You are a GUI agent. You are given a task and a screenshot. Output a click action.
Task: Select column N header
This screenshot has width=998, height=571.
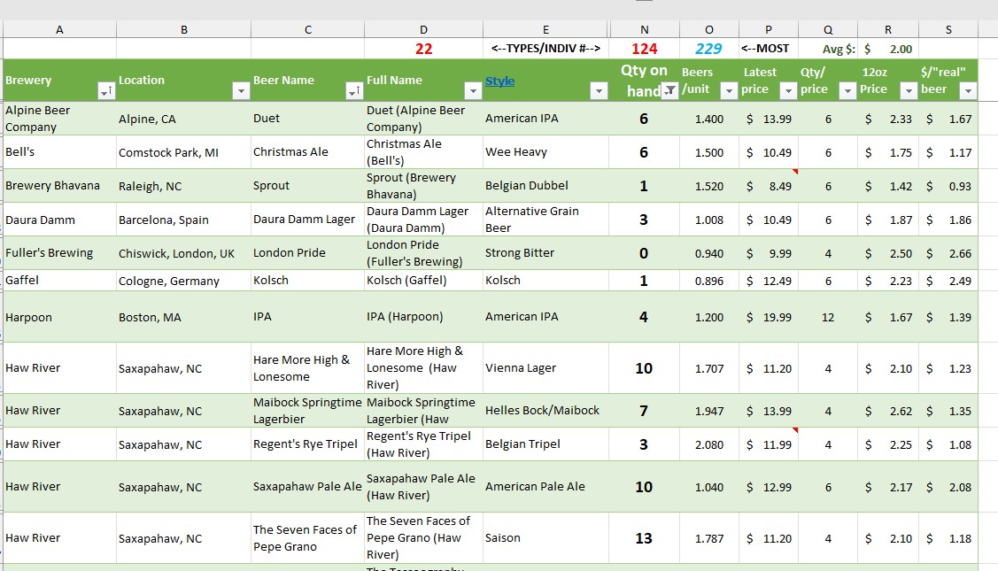click(x=644, y=29)
